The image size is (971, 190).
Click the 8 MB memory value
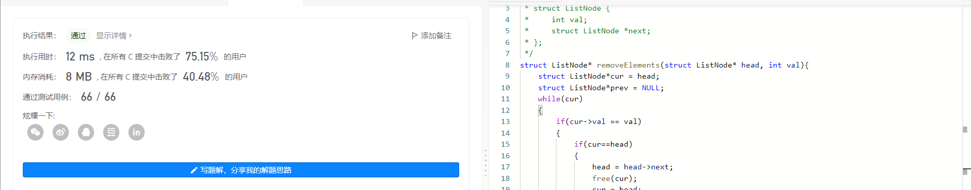point(78,77)
